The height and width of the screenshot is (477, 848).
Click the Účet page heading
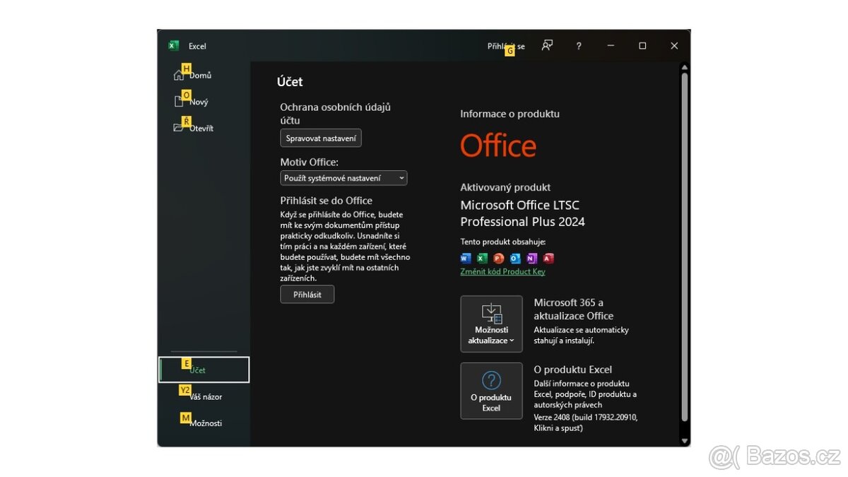290,82
